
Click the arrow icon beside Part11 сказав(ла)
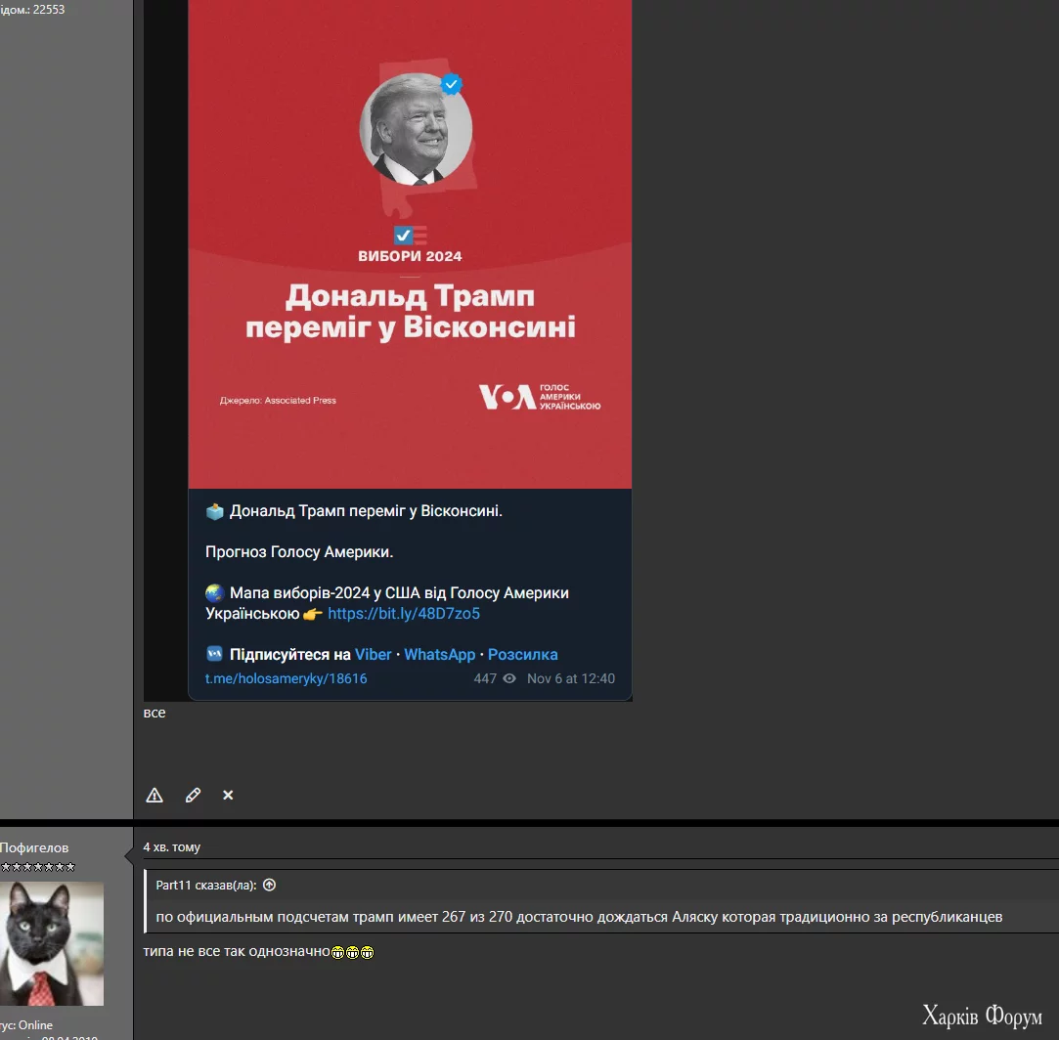pos(269,885)
